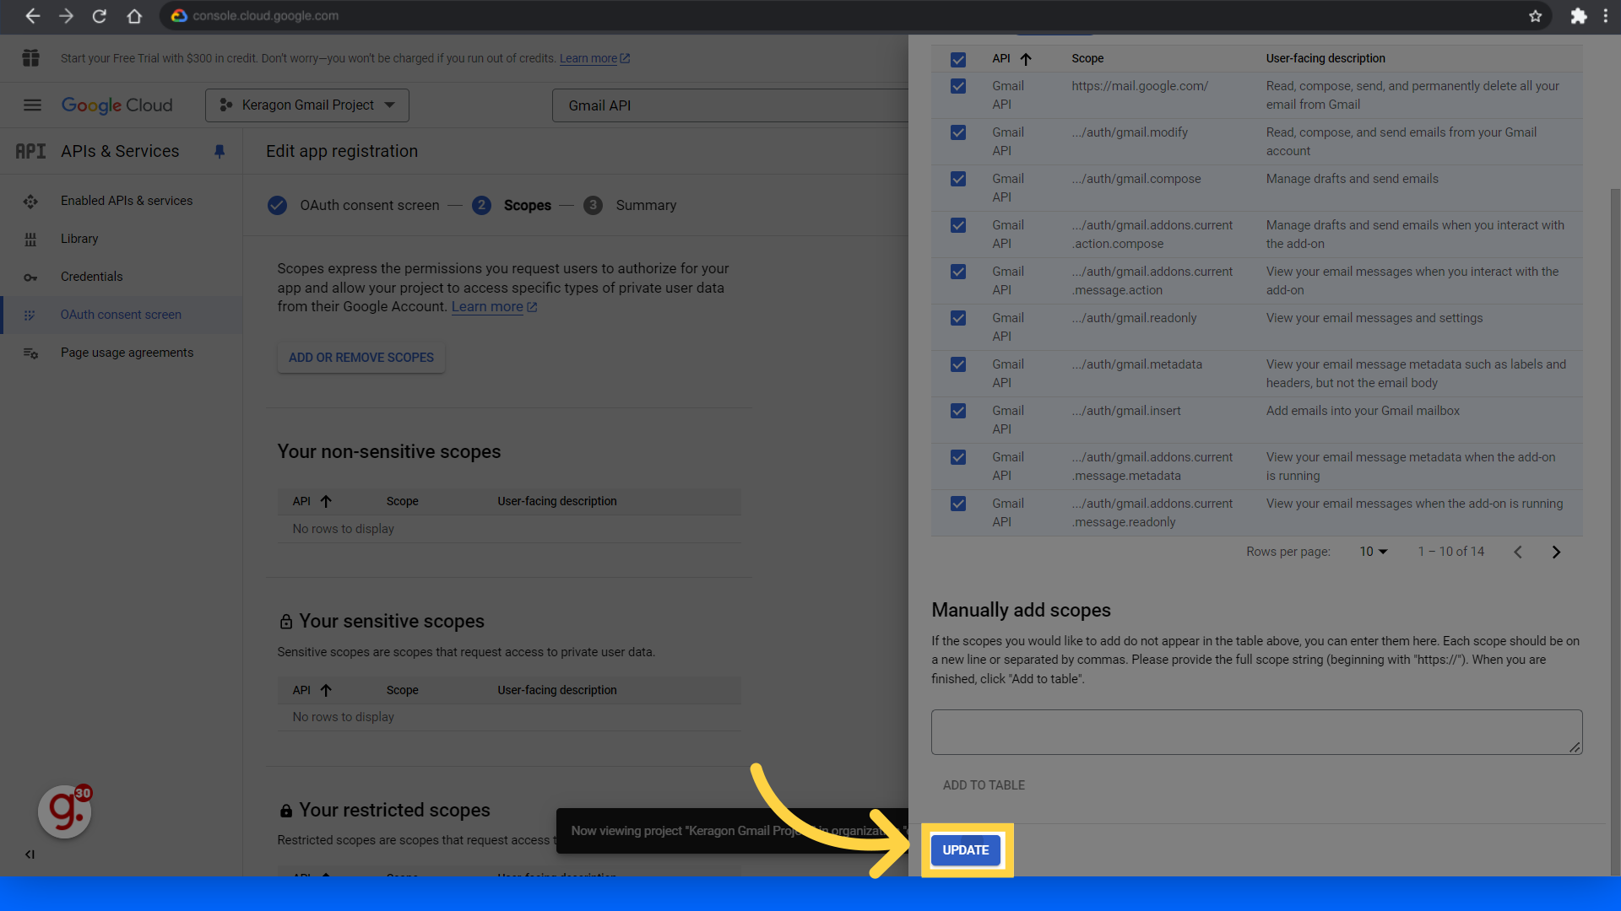Screen dimensions: 1621x911
Task: Uncheck the addons.current.action.compose scope
Action: pyautogui.click(x=958, y=225)
